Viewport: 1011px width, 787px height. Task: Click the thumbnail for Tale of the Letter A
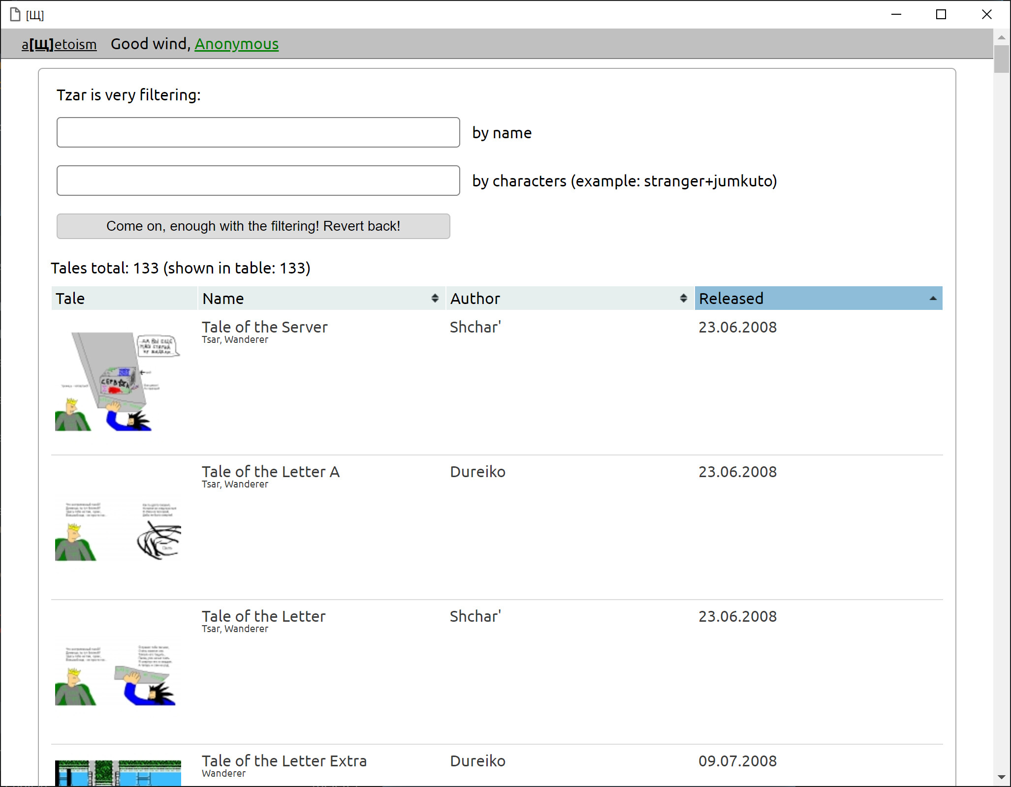point(118,529)
